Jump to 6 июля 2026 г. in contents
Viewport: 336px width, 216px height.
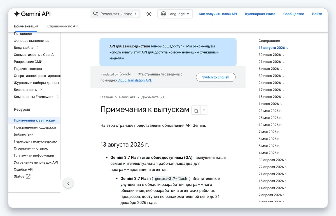coord(270,69)
